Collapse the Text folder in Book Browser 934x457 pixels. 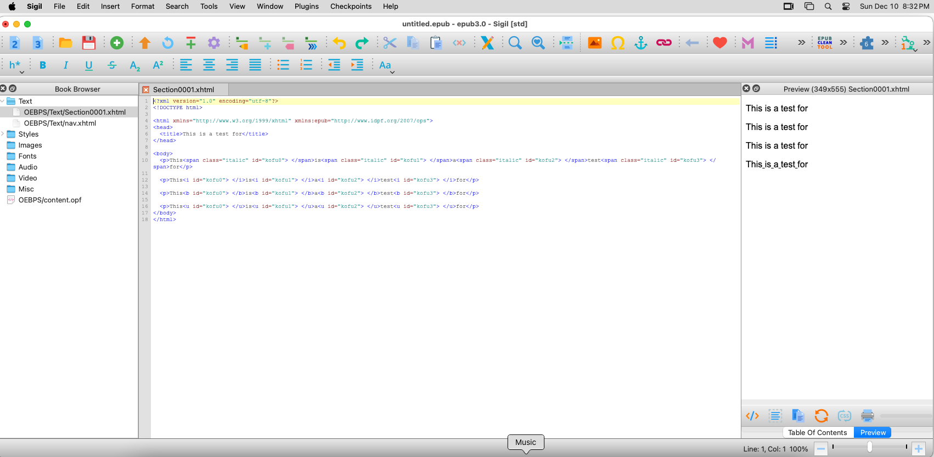[x=3, y=101]
